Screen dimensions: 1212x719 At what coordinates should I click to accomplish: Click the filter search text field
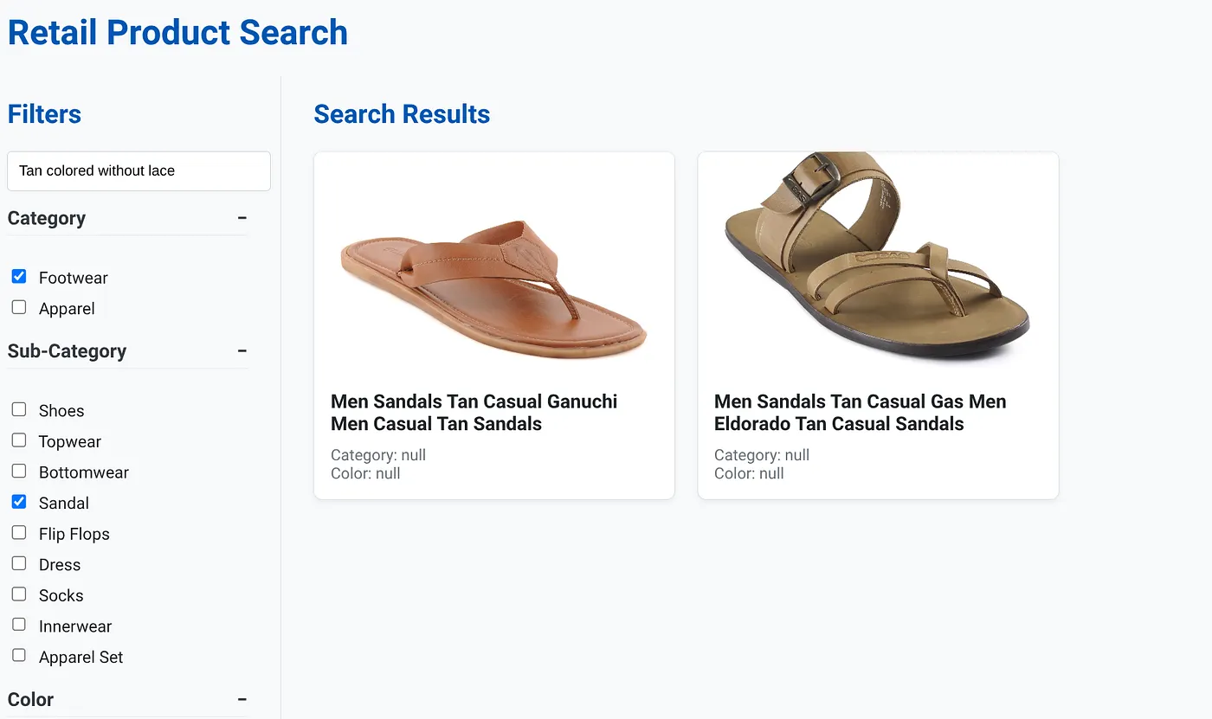pos(139,171)
